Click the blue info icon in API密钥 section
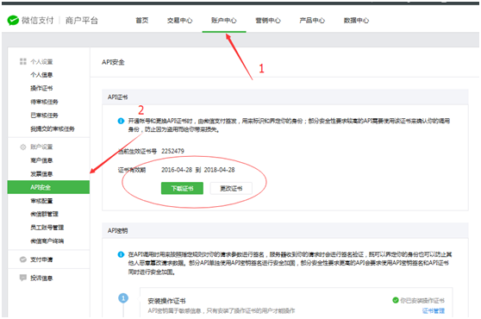 coord(121,254)
